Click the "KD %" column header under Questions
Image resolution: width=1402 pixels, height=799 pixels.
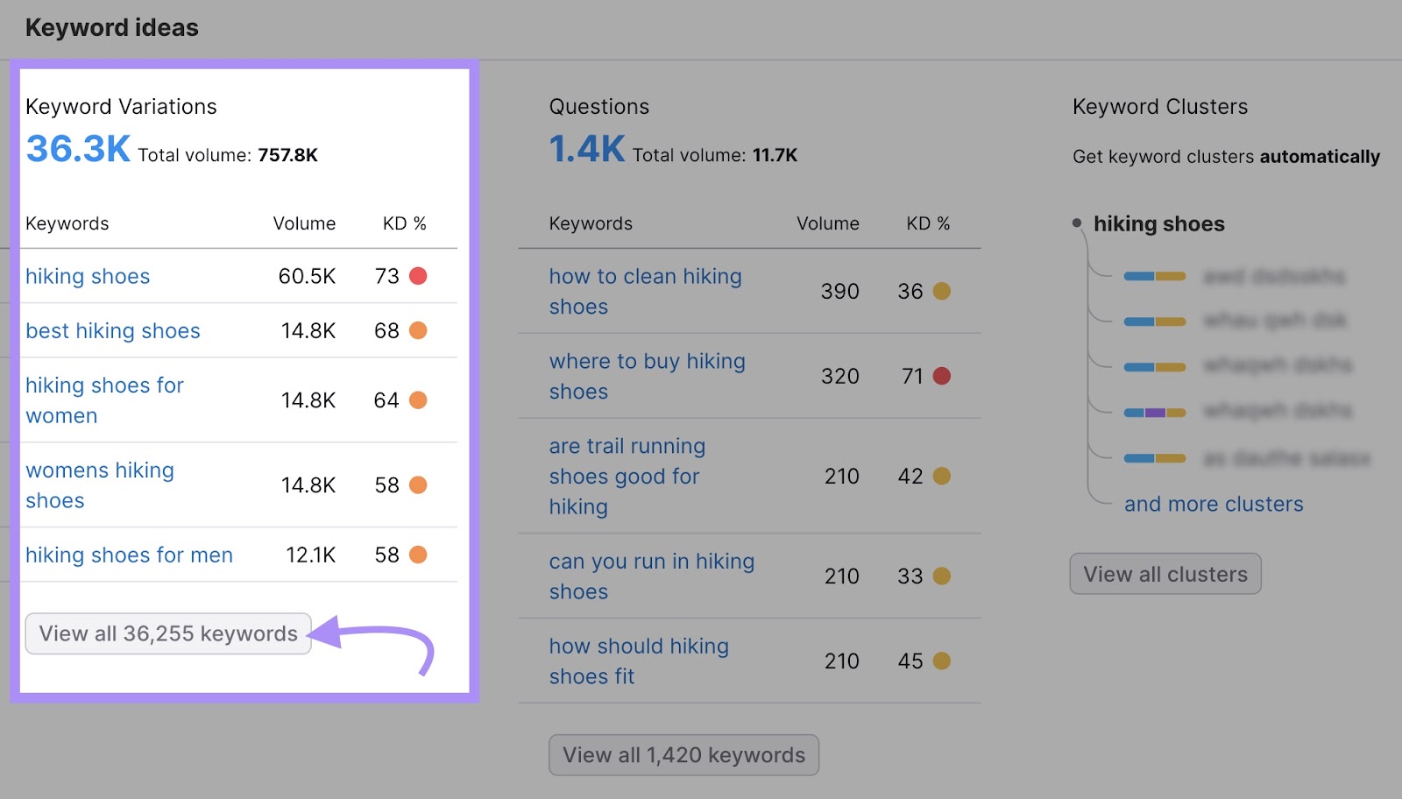tap(927, 223)
